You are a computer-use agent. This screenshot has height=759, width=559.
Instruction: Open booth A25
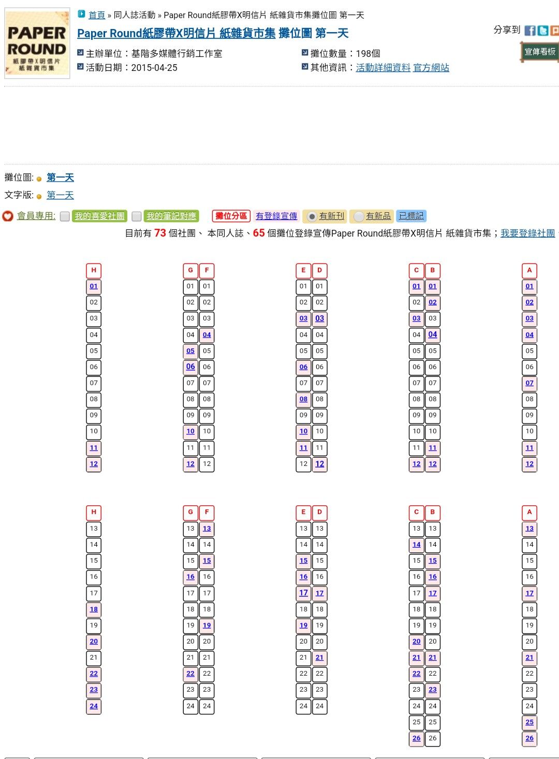point(529,722)
